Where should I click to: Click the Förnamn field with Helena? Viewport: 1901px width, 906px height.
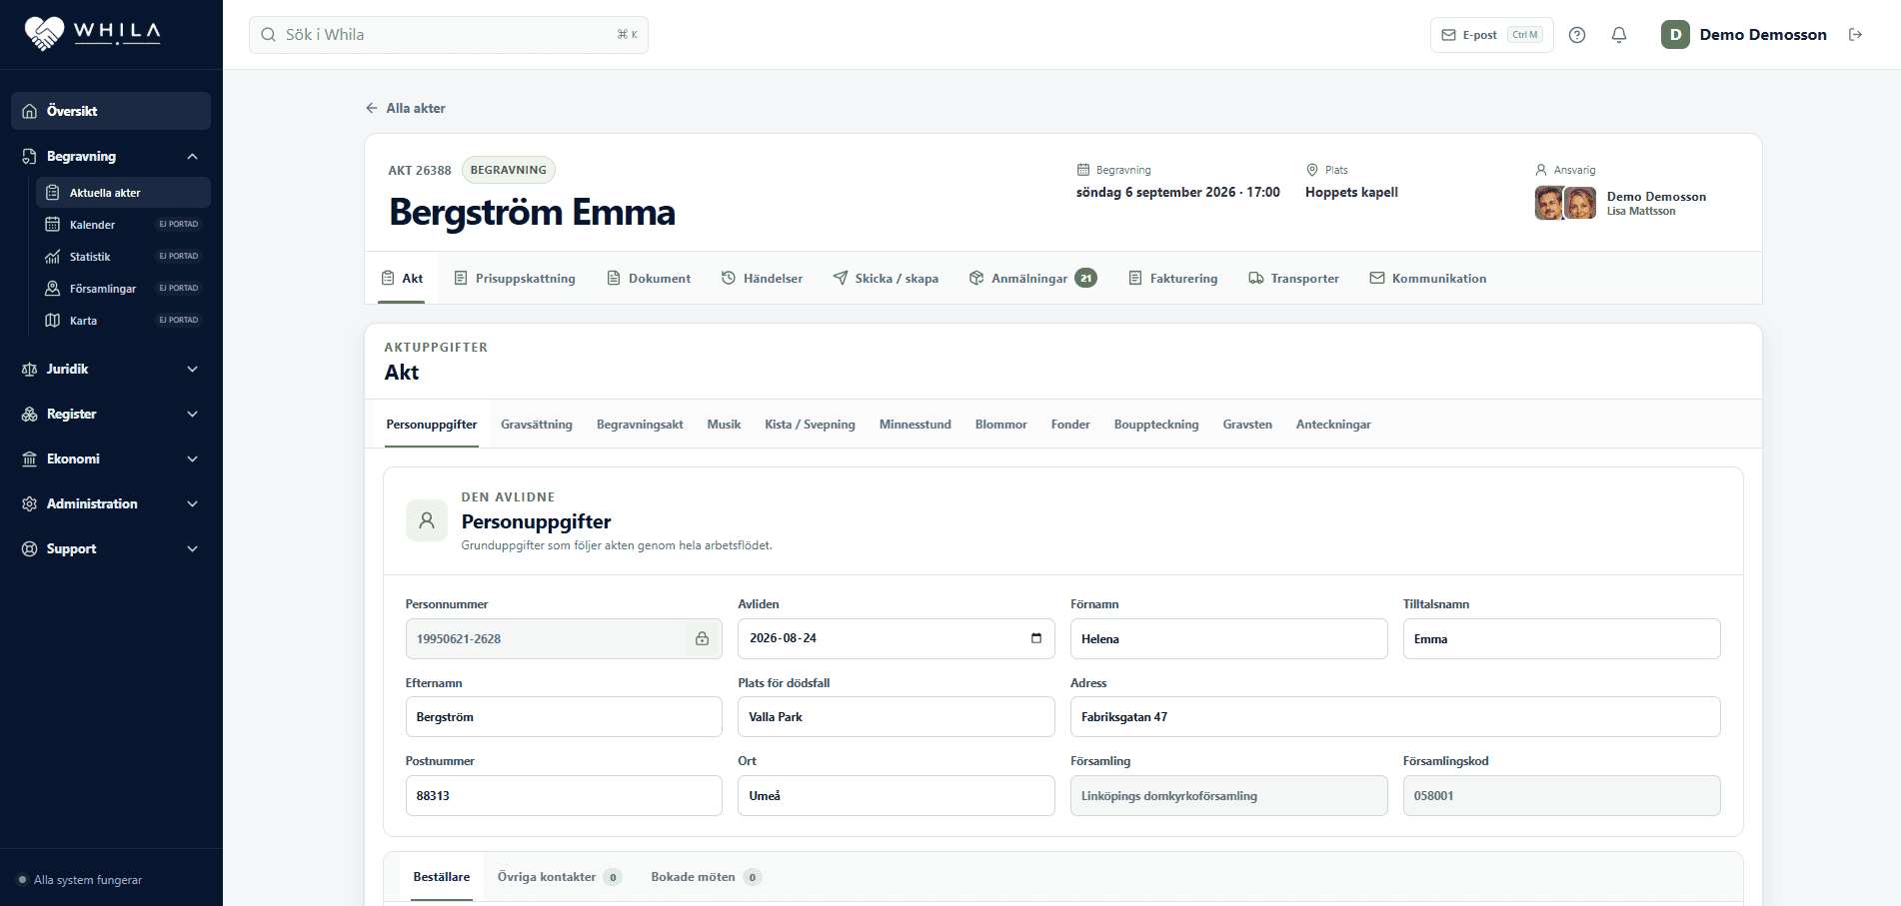pyautogui.click(x=1228, y=639)
